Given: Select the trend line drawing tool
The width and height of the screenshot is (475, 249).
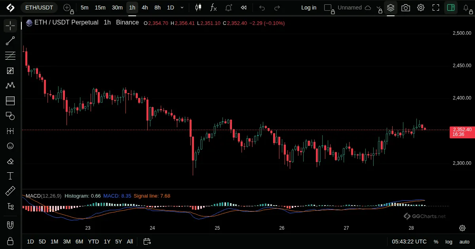Looking at the screenshot, I should point(10,41).
